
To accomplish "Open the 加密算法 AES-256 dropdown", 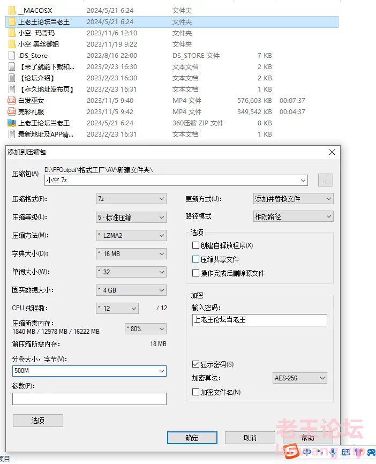I will [299, 378].
